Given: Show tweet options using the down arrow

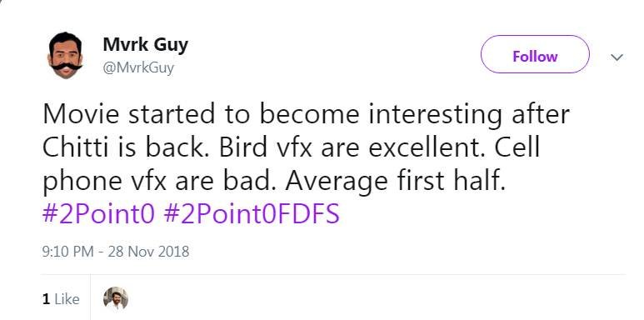Looking at the screenshot, I should tap(617, 57).
